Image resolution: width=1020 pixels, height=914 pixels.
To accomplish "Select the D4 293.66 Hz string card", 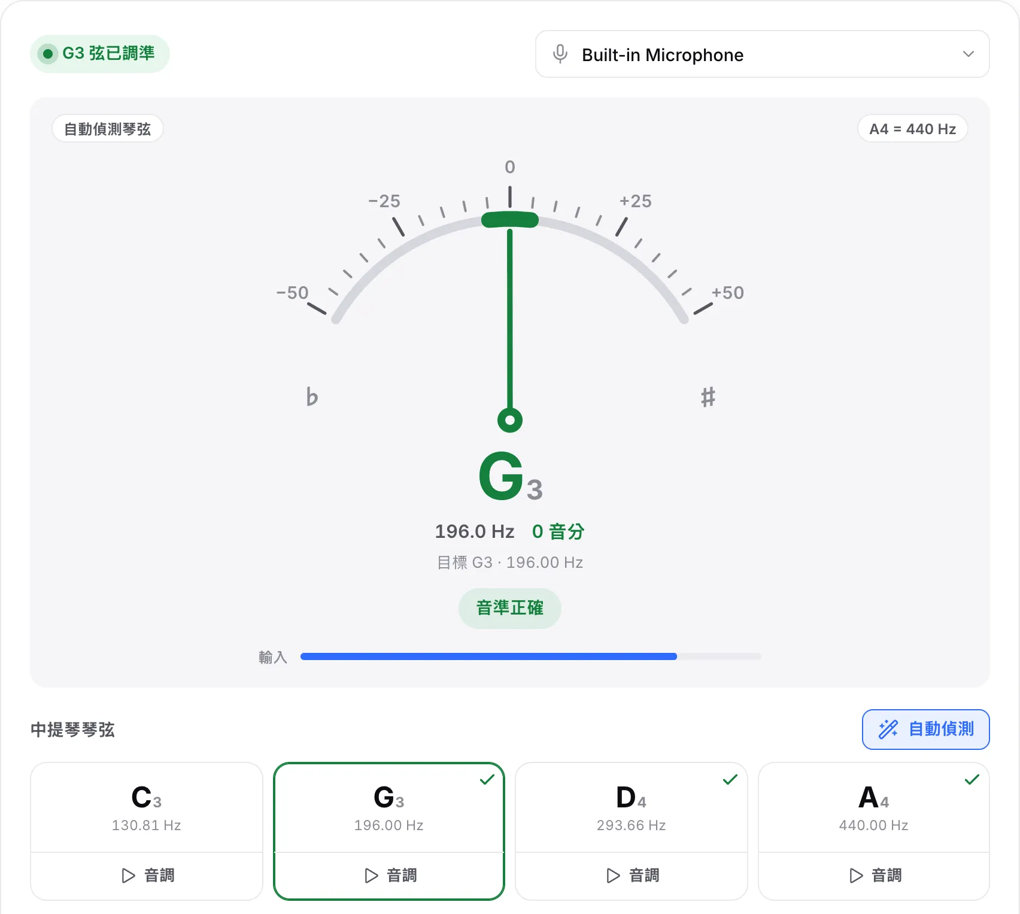I will coord(632,807).
